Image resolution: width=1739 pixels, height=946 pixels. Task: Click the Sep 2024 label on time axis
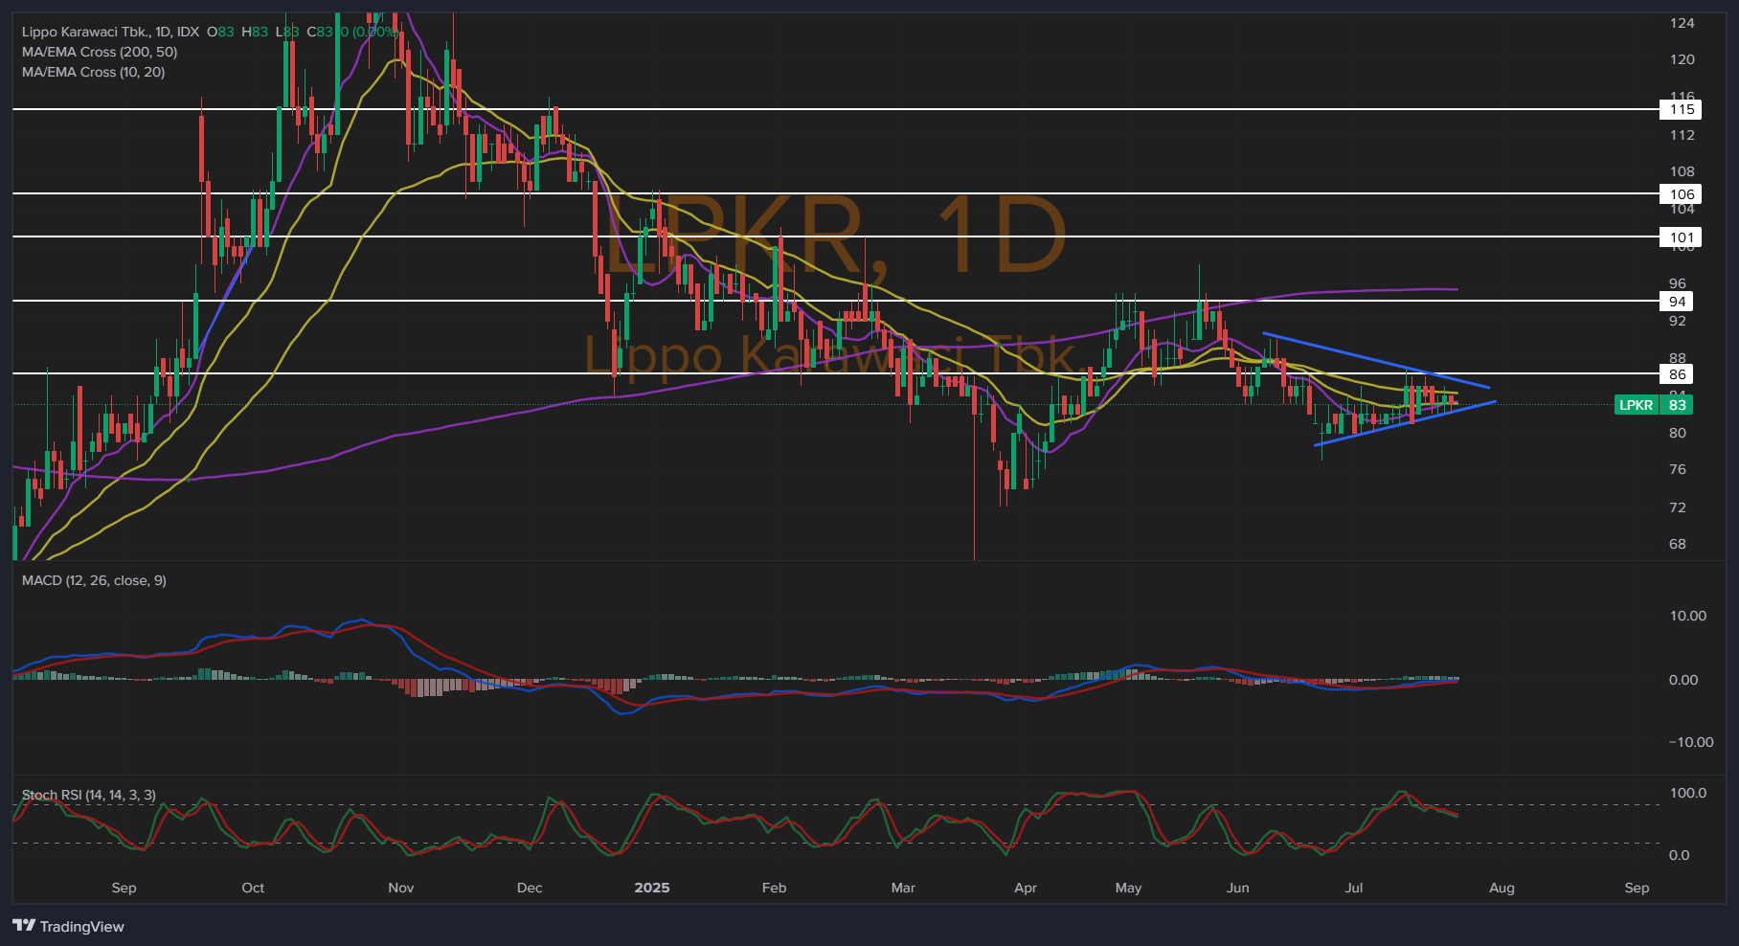[x=124, y=888]
